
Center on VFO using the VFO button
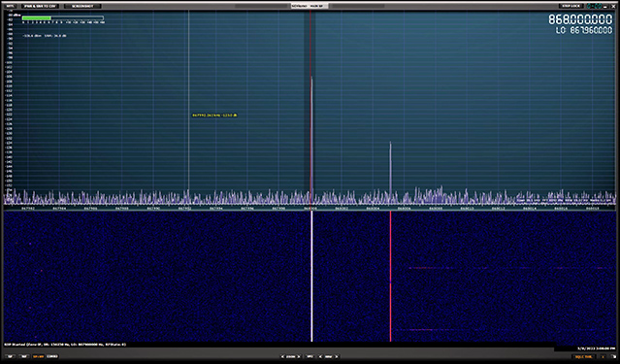pos(310,356)
